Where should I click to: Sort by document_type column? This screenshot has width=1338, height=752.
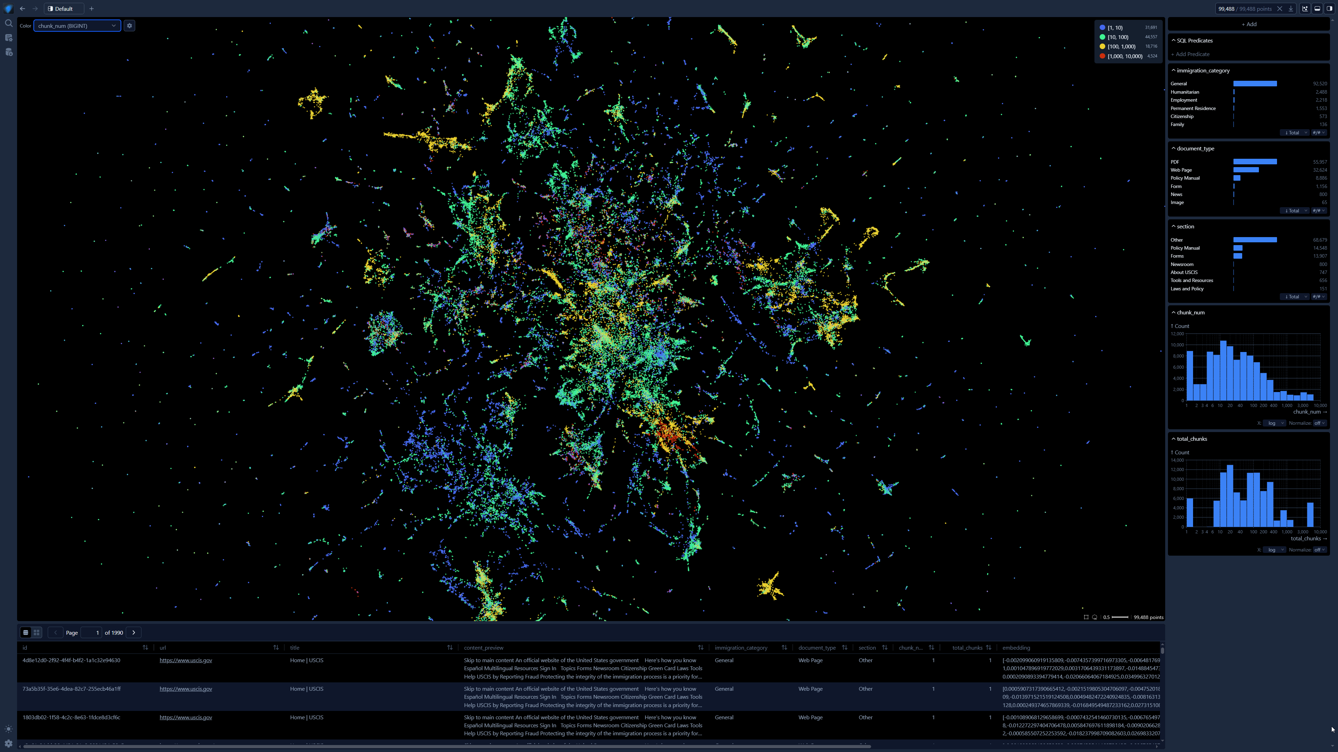point(845,647)
